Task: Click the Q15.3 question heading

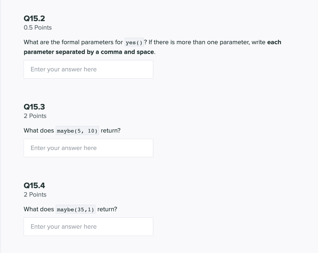Action: pyautogui.click(x=34, y=107)
